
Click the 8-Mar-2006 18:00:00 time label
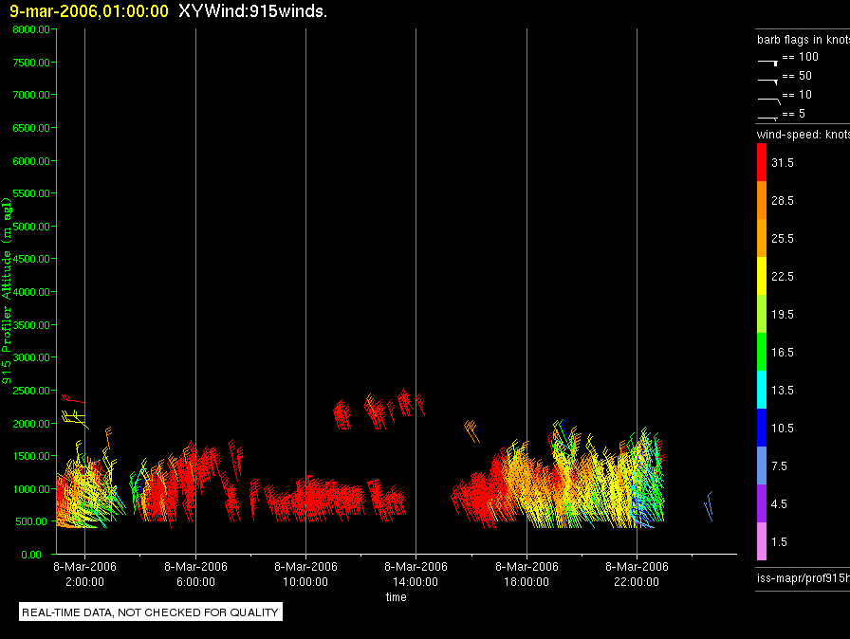click(527, 574)
